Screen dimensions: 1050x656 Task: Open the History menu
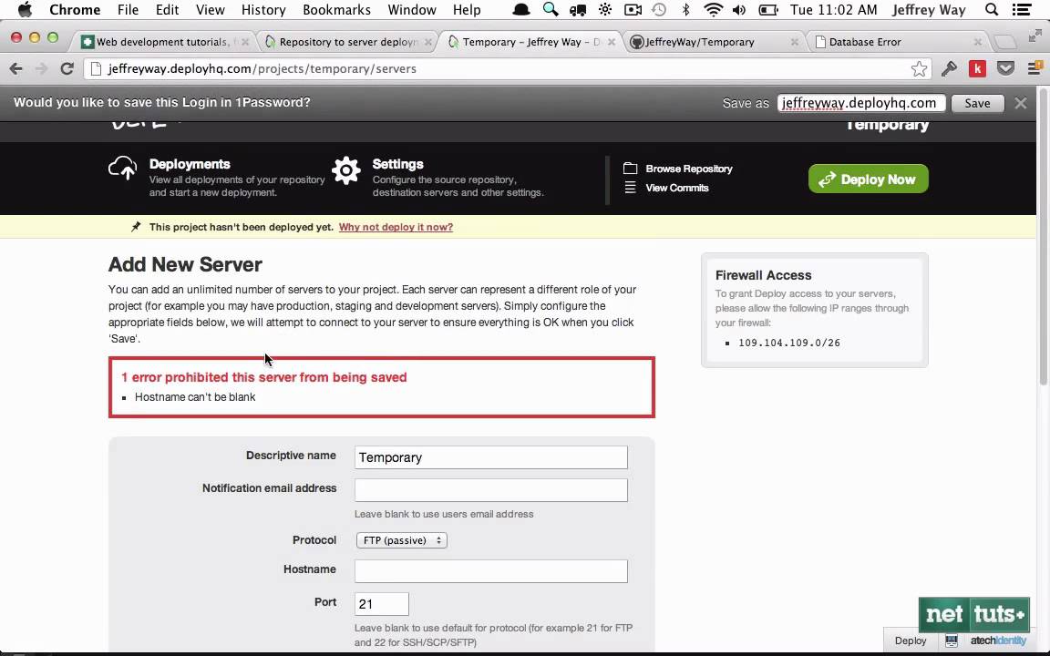click(263, 10)
